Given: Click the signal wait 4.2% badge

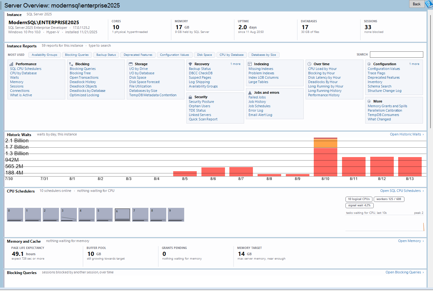Looking at the screenshot, I should [x=359, y=205].
